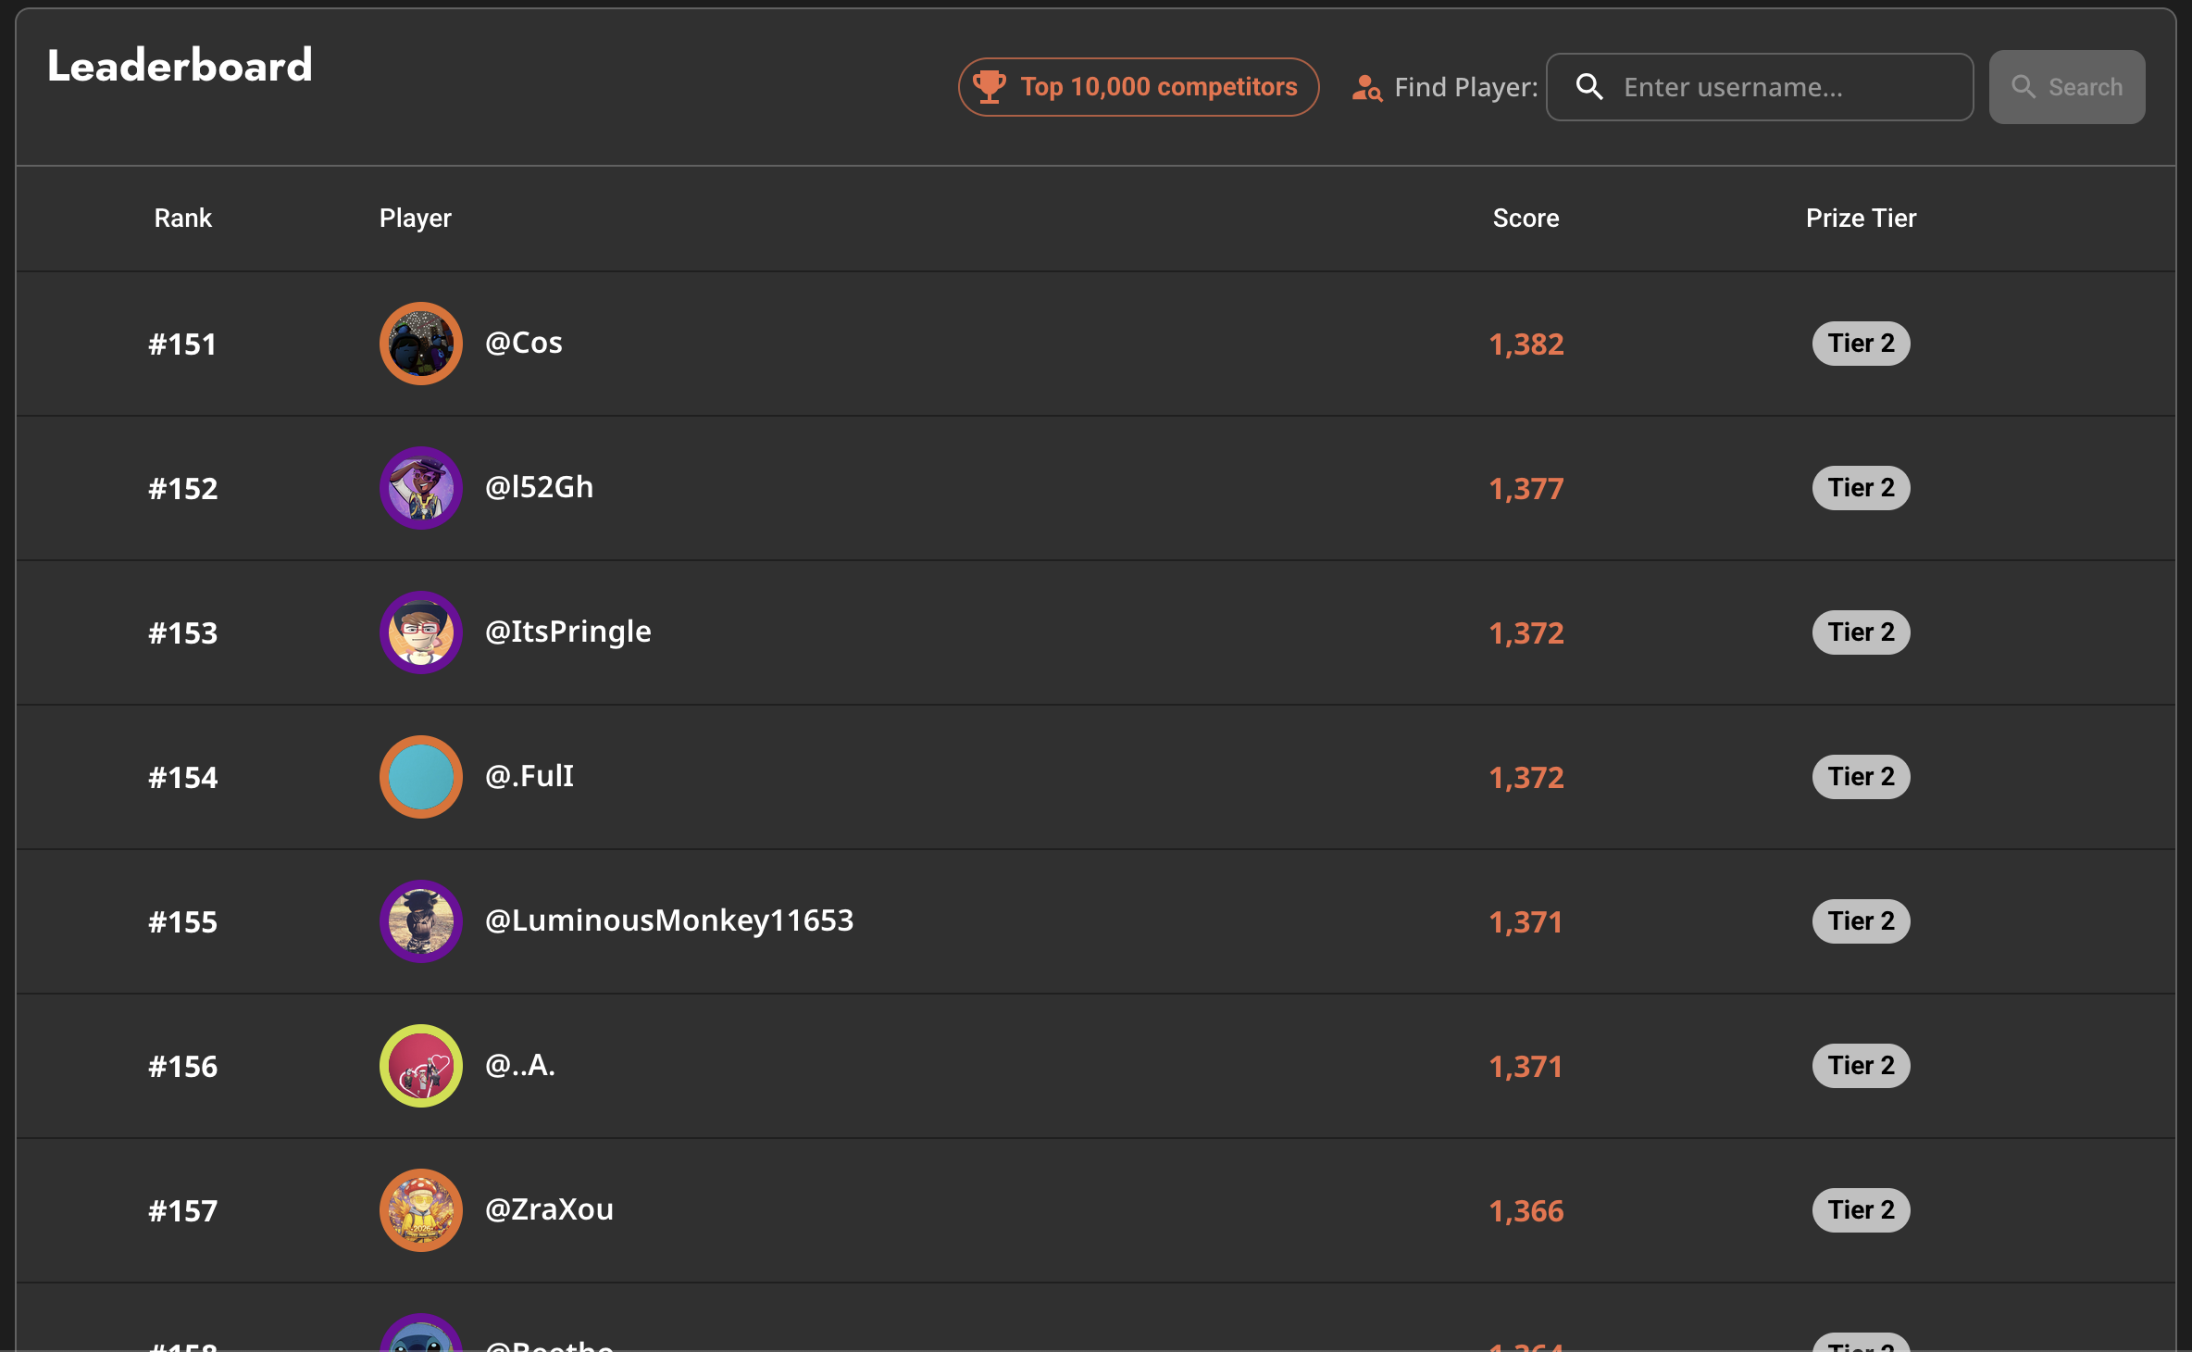Click the Rank column header
2192x1352 pixels.
182,219
